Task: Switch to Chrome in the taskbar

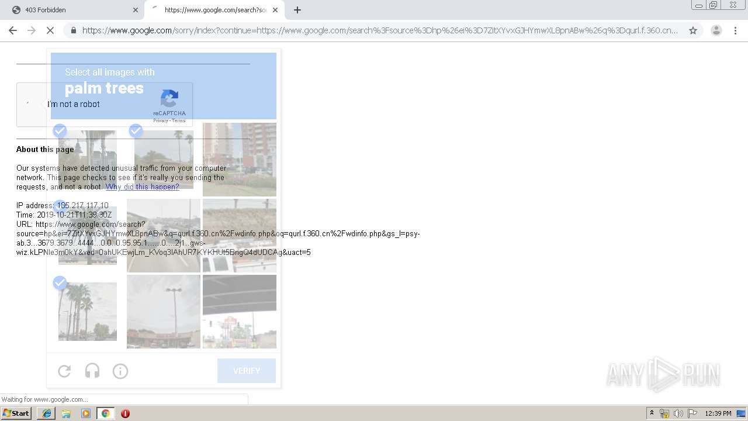Action: [x=105, y=413]
